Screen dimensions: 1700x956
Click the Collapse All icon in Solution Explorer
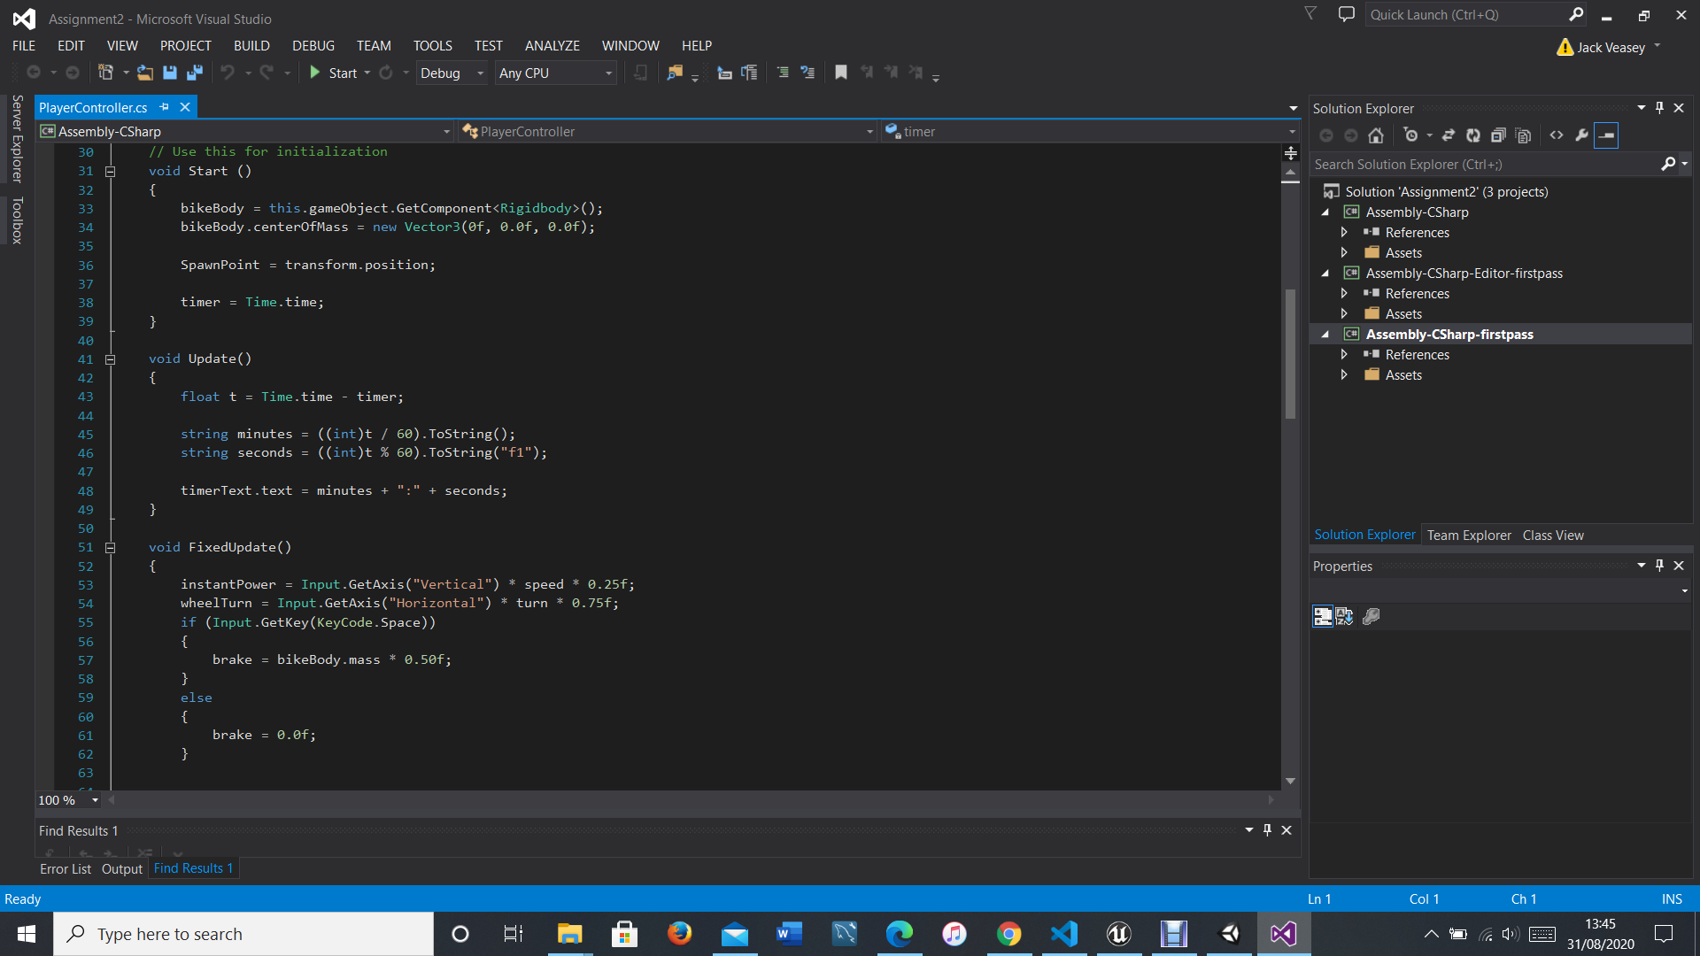coord(1498,135)
